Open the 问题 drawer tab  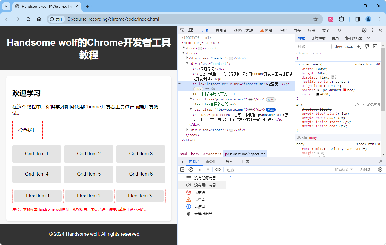[x=245, y=161]
